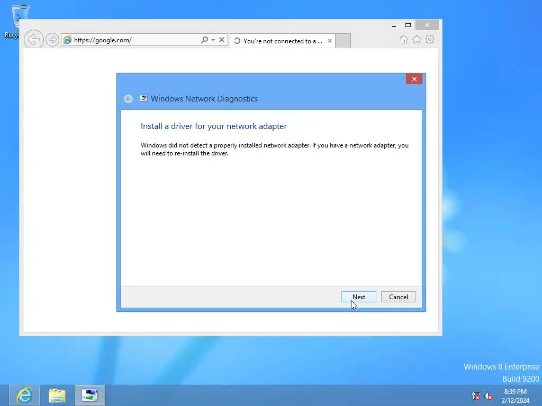Click the text "Windows did not detect a properly installed"
This screenshot has width=542, height=406.
coord(201,145)
